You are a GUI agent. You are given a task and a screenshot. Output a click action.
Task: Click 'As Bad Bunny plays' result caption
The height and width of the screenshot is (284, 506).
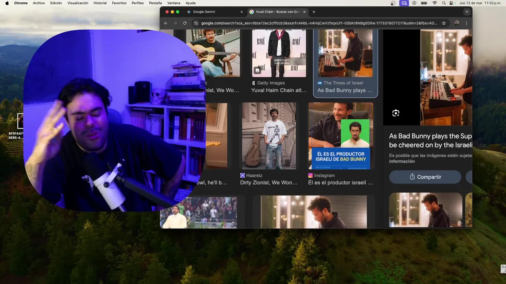[345, 90]
